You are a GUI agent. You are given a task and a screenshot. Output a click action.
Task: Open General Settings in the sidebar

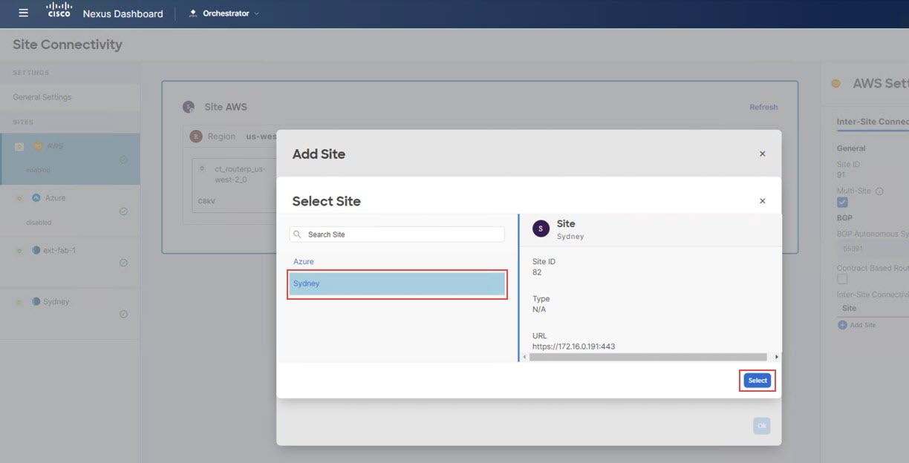(42, 97)
